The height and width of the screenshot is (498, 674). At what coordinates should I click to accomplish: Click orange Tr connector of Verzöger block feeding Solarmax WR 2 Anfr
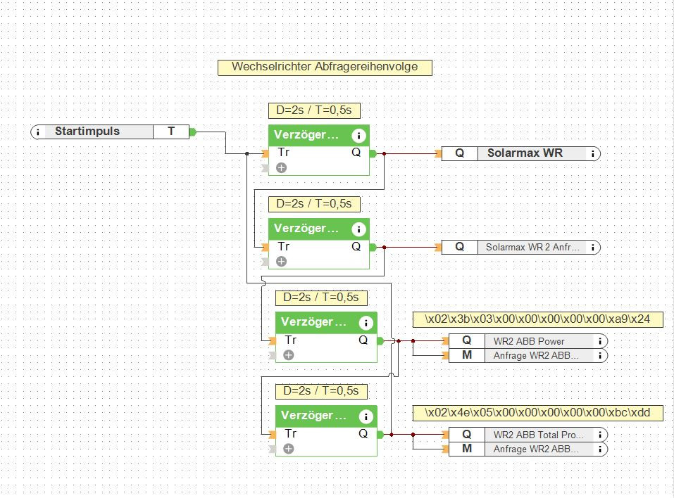(266, 248)
